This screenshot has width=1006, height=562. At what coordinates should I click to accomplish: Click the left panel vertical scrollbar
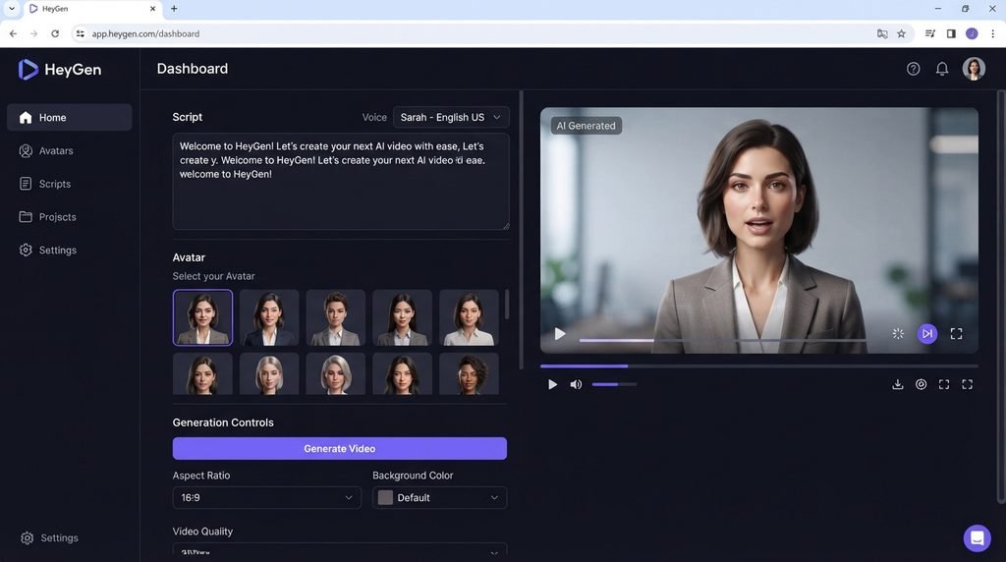(521, 230)
